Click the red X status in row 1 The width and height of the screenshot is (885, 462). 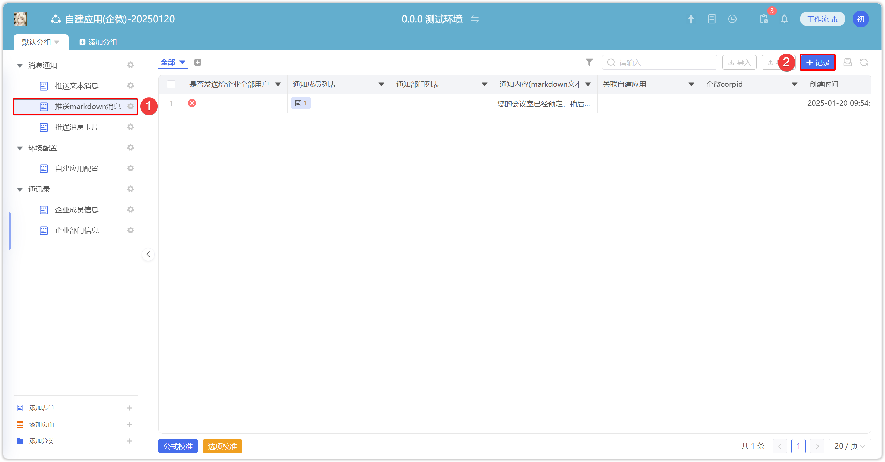[192, 103]
